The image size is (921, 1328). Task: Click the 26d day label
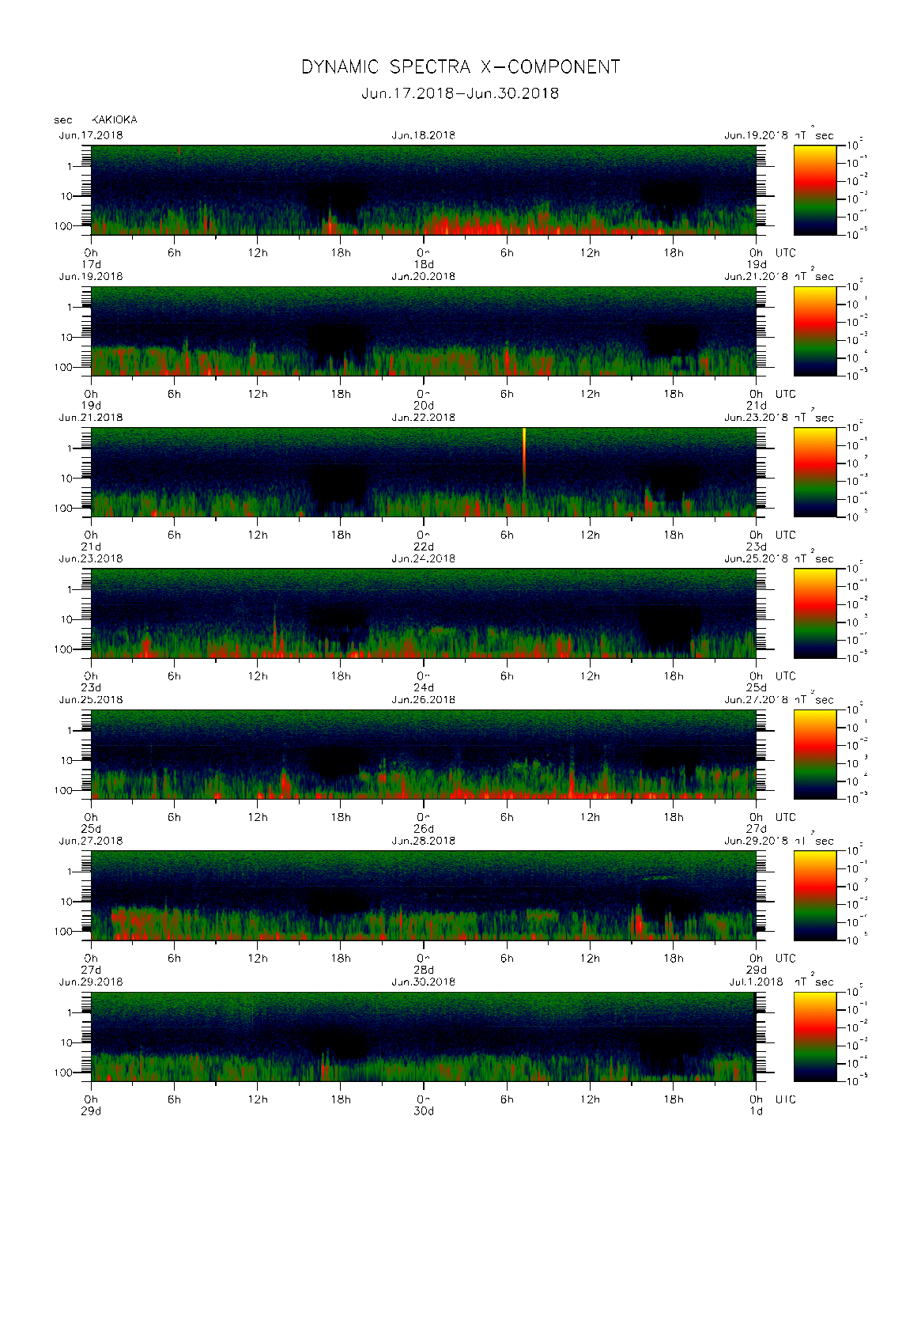[x=425, y=828]
